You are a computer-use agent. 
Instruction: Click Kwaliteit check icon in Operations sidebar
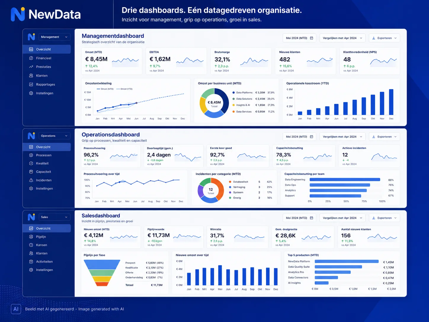(x=31, y=163)
